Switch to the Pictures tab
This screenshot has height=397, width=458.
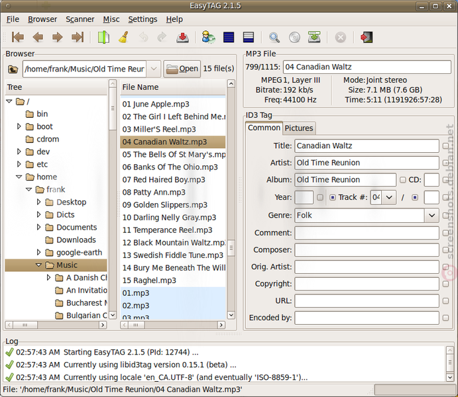(299, 128)
